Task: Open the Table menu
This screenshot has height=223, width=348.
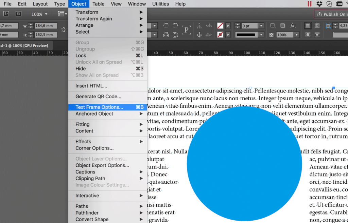Action: click(x=98, y=4)
